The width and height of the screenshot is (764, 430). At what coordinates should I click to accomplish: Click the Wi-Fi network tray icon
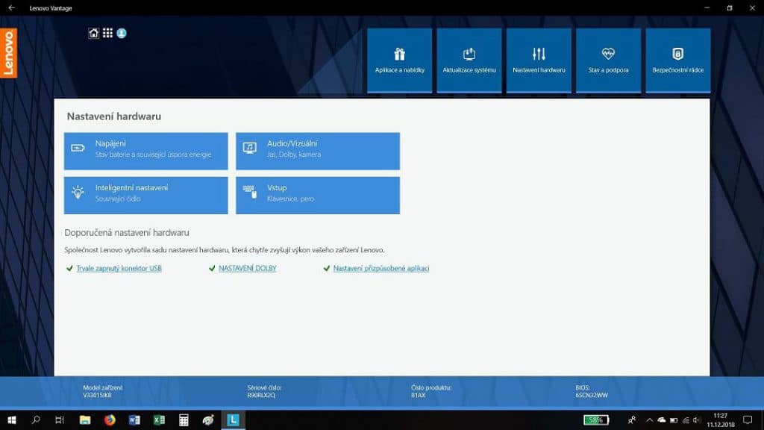pos(686,420)
